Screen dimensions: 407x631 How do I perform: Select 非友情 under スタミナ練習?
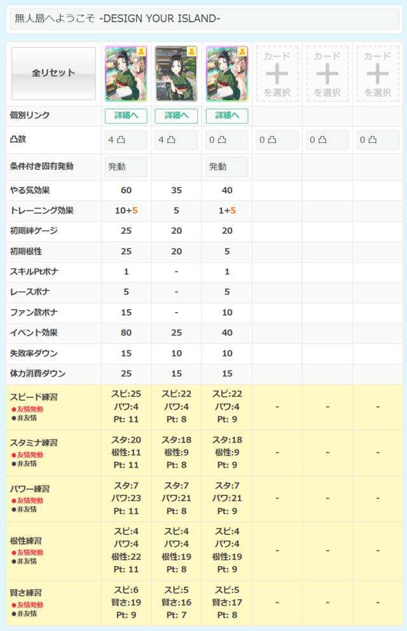pyautogui.click(x=26, y=464)
